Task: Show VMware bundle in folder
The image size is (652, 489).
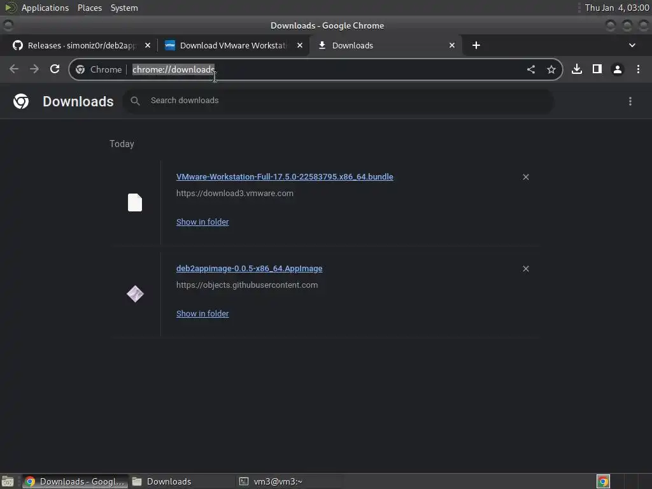Action: point(202,222)
